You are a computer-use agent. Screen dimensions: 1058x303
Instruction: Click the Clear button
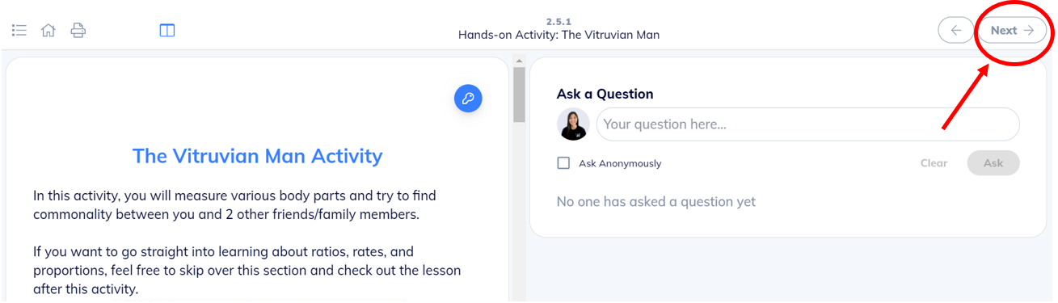tap(934, 163)
